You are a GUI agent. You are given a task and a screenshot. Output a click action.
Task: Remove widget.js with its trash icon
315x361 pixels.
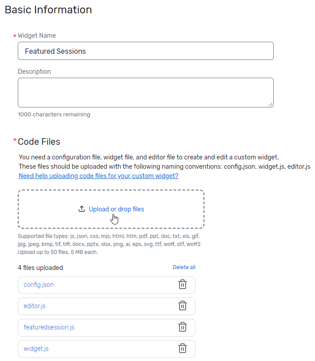pos(183,349)
